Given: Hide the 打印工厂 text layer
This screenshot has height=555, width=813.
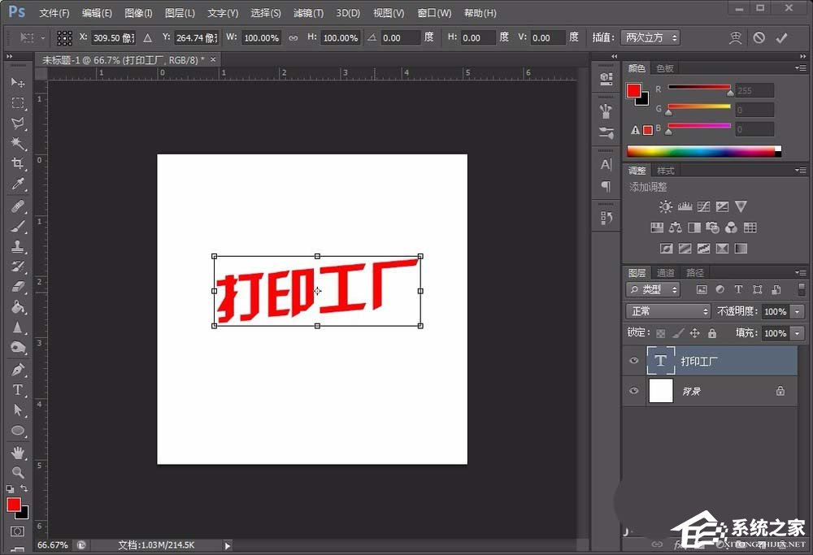Looking at the screenshot, I should click(x=633, y=360).
